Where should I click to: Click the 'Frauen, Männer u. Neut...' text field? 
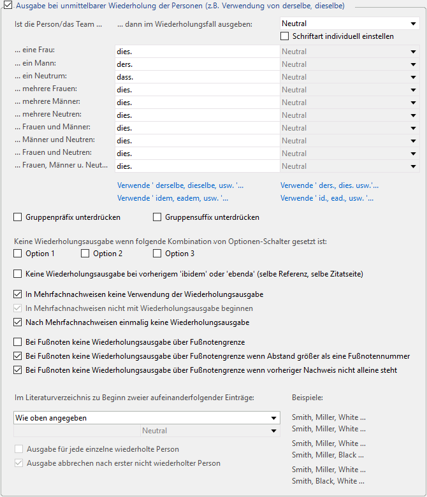[x=198, y=166]
